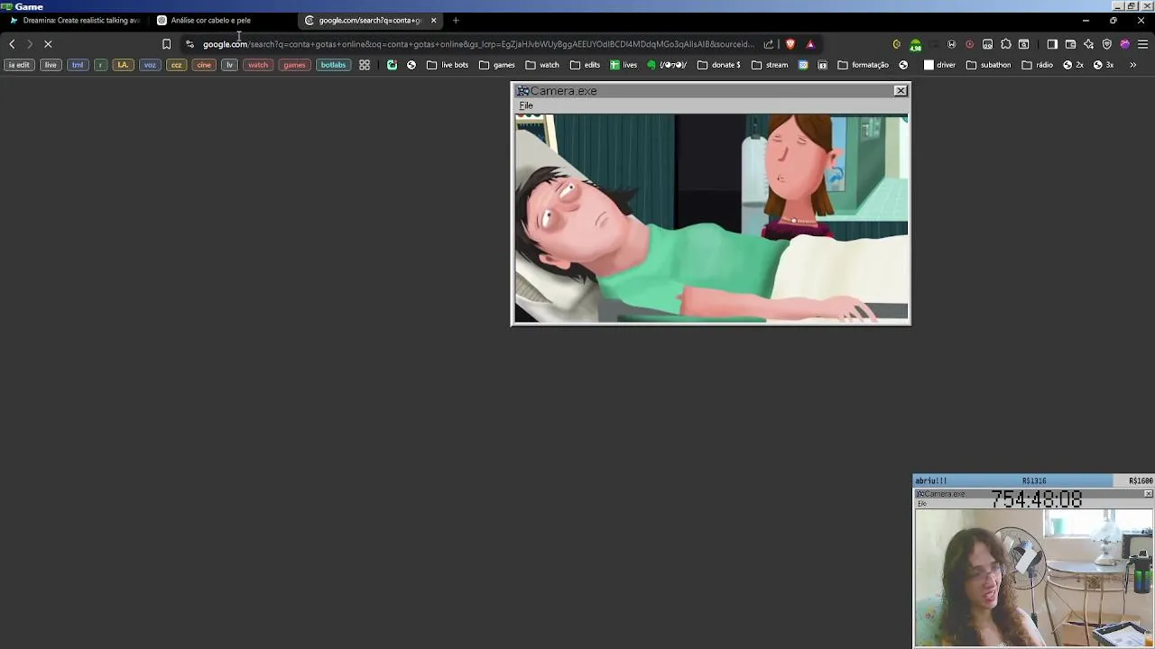Open the red 'watch' pill bookmark
The width and height of the screenshot is (1155, 649).
(x=258, y=65)
